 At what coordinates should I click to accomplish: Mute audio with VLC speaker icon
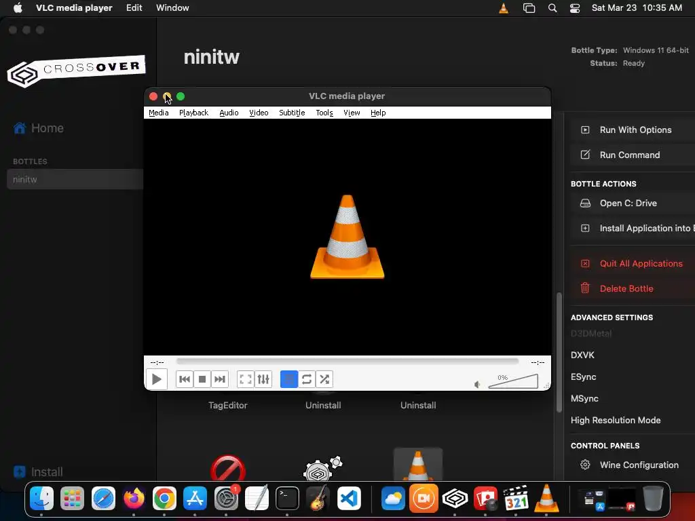[x=477, y=384]
